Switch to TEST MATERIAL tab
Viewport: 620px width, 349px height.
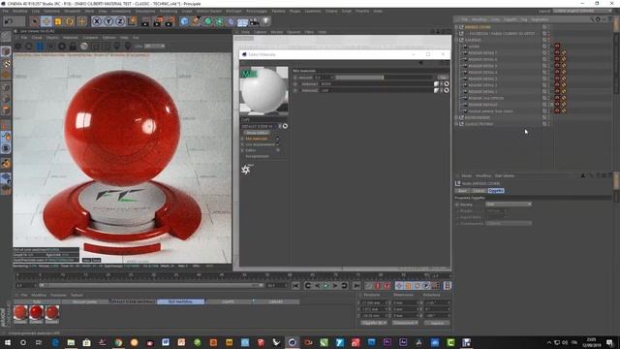tap(181, 301)
